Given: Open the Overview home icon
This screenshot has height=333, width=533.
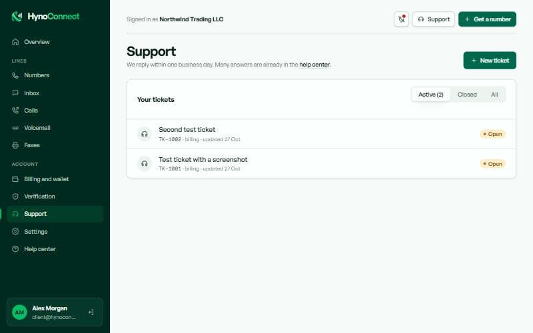Looking at the screenshot, I should tap(15, 42).
